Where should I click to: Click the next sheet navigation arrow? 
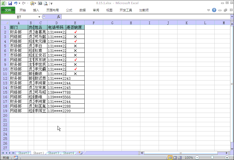pyautogui.click(x=10, y=153)
